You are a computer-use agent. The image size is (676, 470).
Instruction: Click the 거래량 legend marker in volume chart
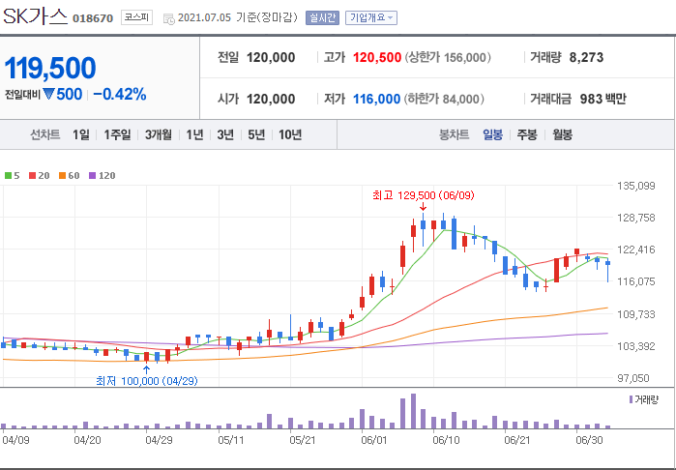click(632, 399)
